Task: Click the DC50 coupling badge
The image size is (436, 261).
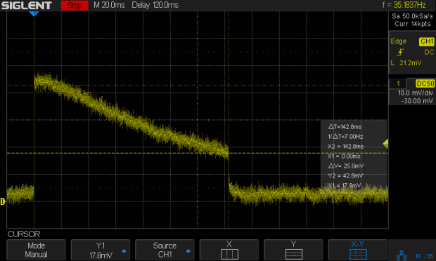Action: (425, 83)
